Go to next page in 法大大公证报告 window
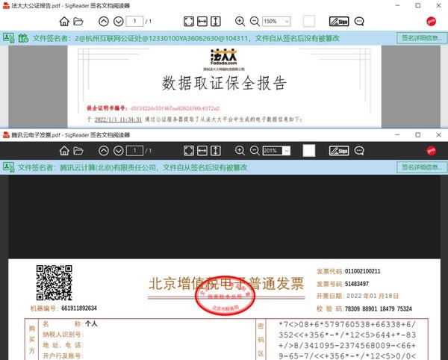This screenshot has height=360, width=448. [x=118, y=22]
